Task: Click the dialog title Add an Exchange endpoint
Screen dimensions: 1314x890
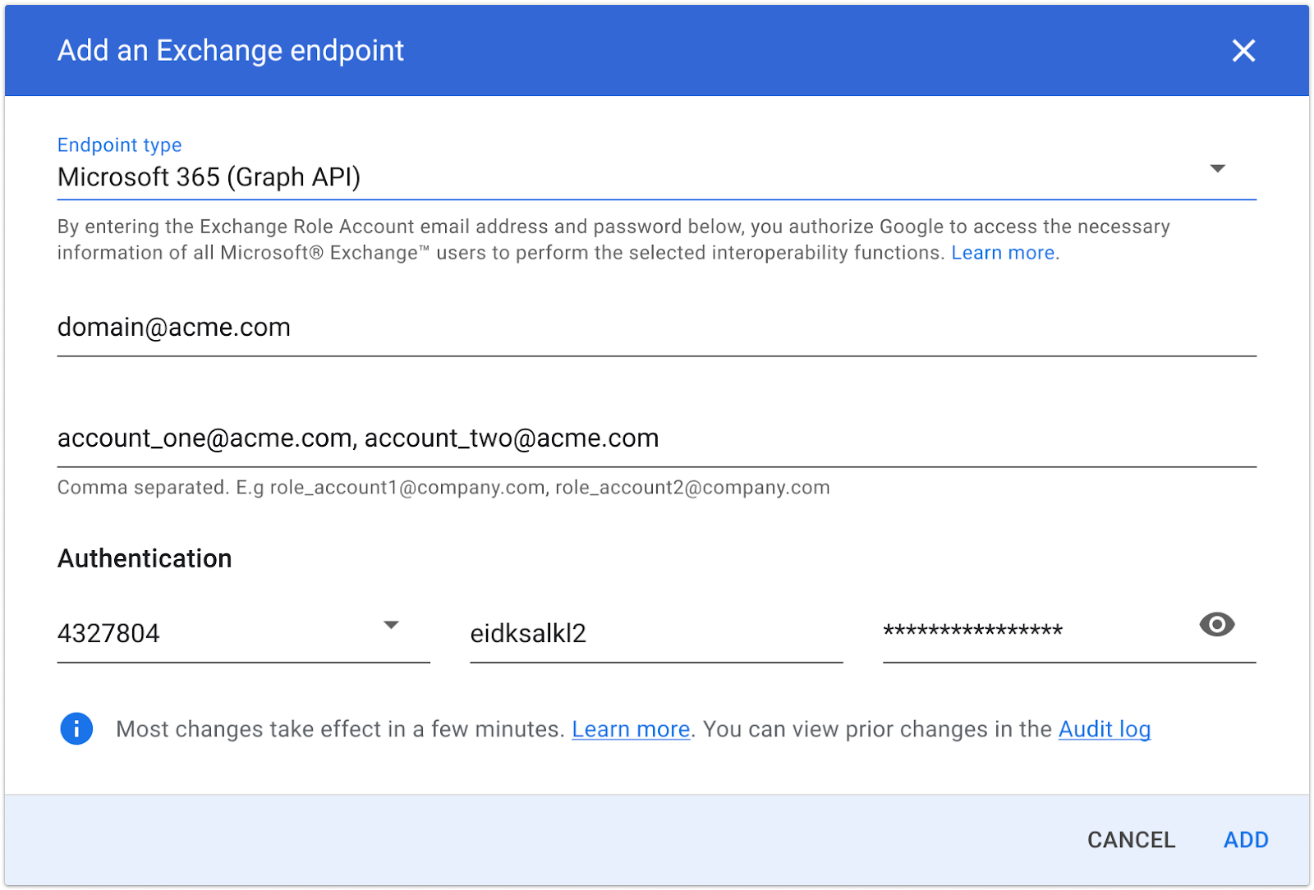Action: point(231,51)
